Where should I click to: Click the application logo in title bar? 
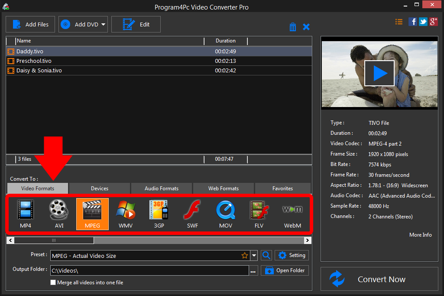[6, 7]
